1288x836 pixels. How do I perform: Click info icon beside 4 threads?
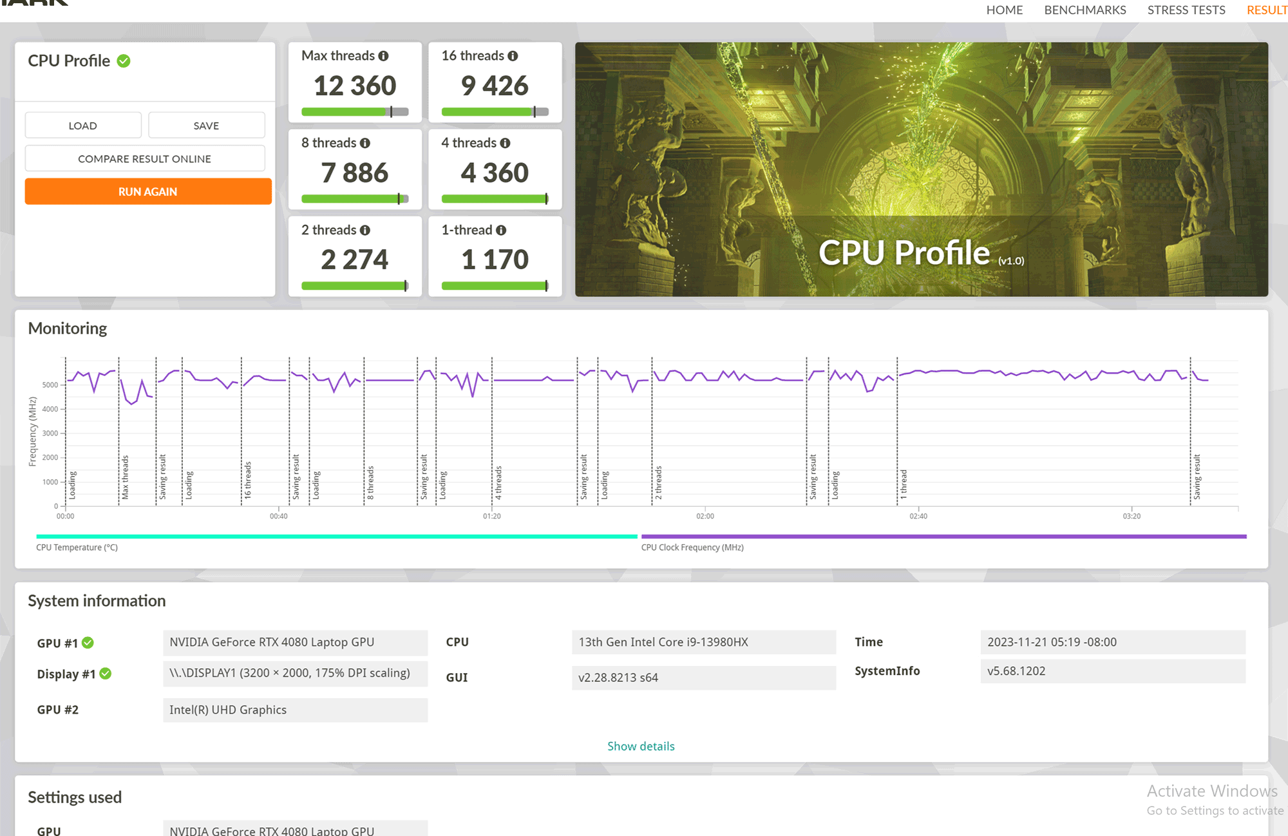click(505, 143)
